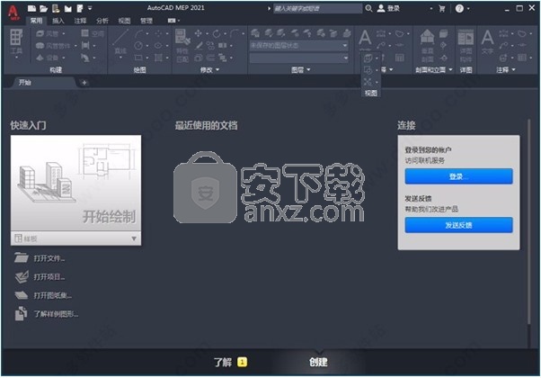541x378 pixels.
Task: Click the 文字 text tool in 注释 panel
Action: pyautogui.click(x=487, y=41)
